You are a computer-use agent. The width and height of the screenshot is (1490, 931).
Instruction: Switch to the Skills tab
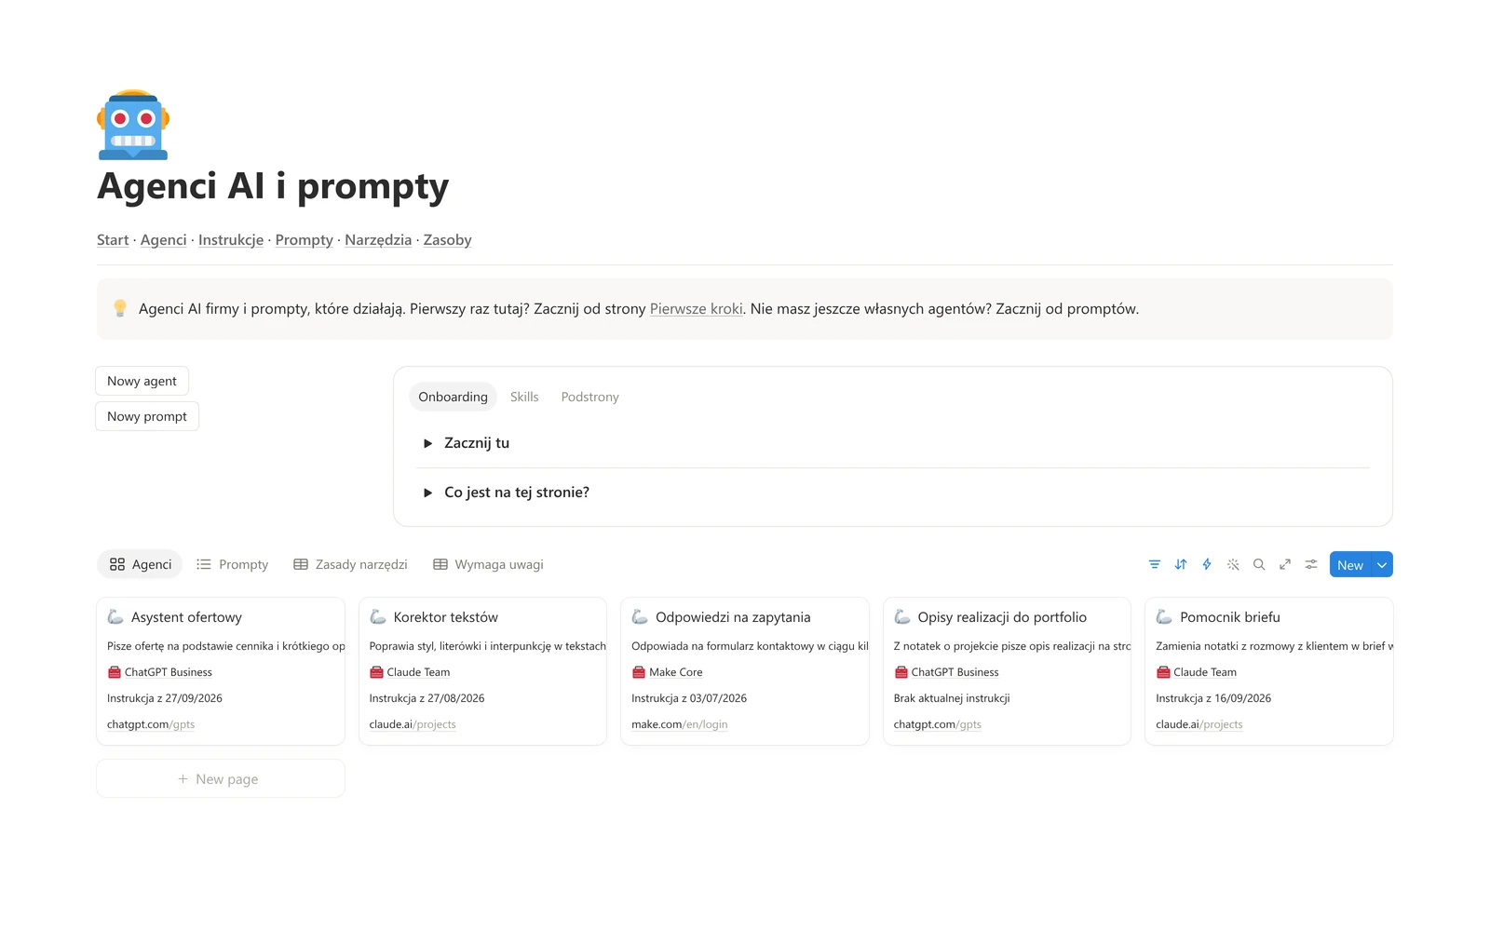click(524, 397)
